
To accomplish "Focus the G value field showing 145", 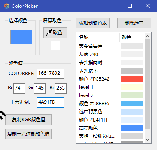I will click(x=40, y=88).
